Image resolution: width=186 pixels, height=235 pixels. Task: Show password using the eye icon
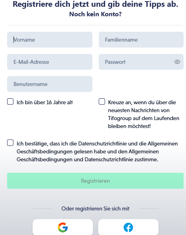point(177,62)
